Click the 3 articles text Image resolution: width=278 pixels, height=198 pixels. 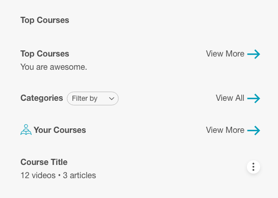(80, 176)
